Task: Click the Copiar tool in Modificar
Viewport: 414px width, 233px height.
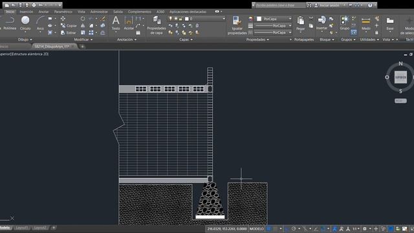Action: [69, 26]
